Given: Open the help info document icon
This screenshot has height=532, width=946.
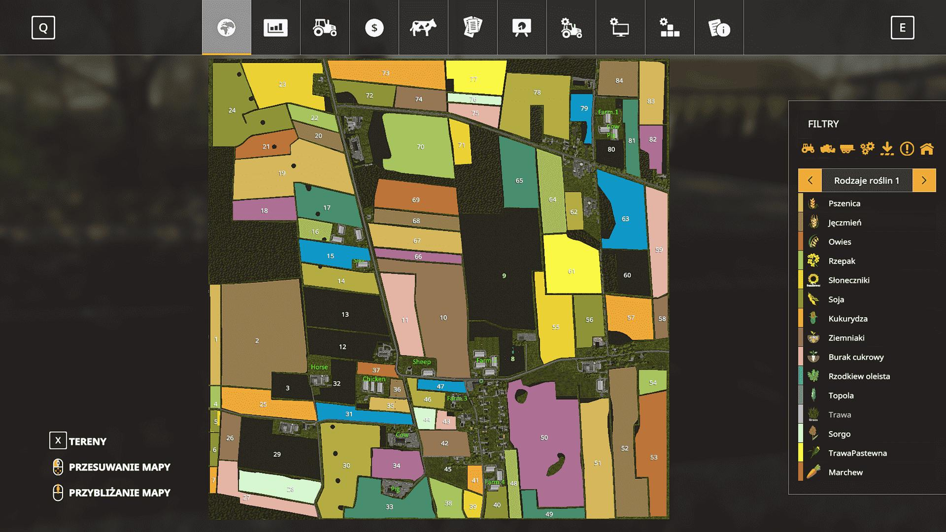Looking at the screenshot, I should (x=719, y=27).
